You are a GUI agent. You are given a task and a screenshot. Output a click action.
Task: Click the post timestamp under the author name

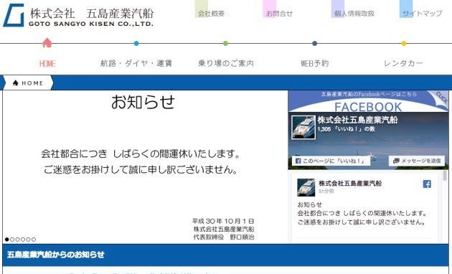[326, 192]
